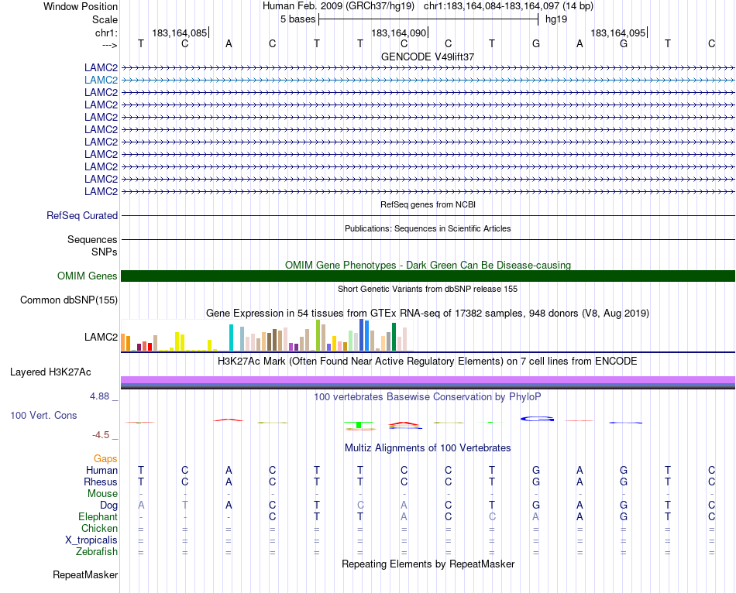The image size is (736, 593).
Task: Click the Zebrafish species label
Action: 97,552
